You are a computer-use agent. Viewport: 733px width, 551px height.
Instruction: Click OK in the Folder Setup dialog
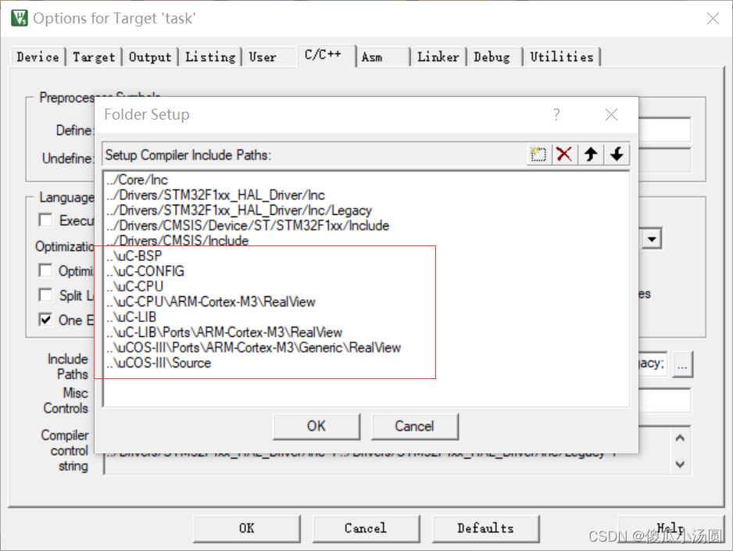coord(316,426)
